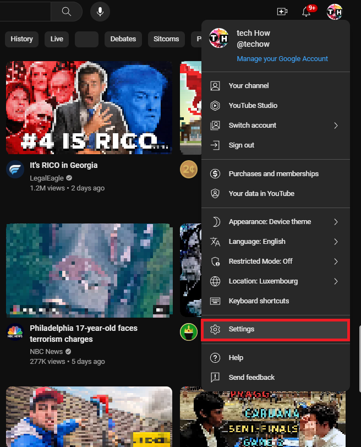The width and height of the screenshot is (361, 447).
Task: Open Settings menu entry
Action: (276, 329)
